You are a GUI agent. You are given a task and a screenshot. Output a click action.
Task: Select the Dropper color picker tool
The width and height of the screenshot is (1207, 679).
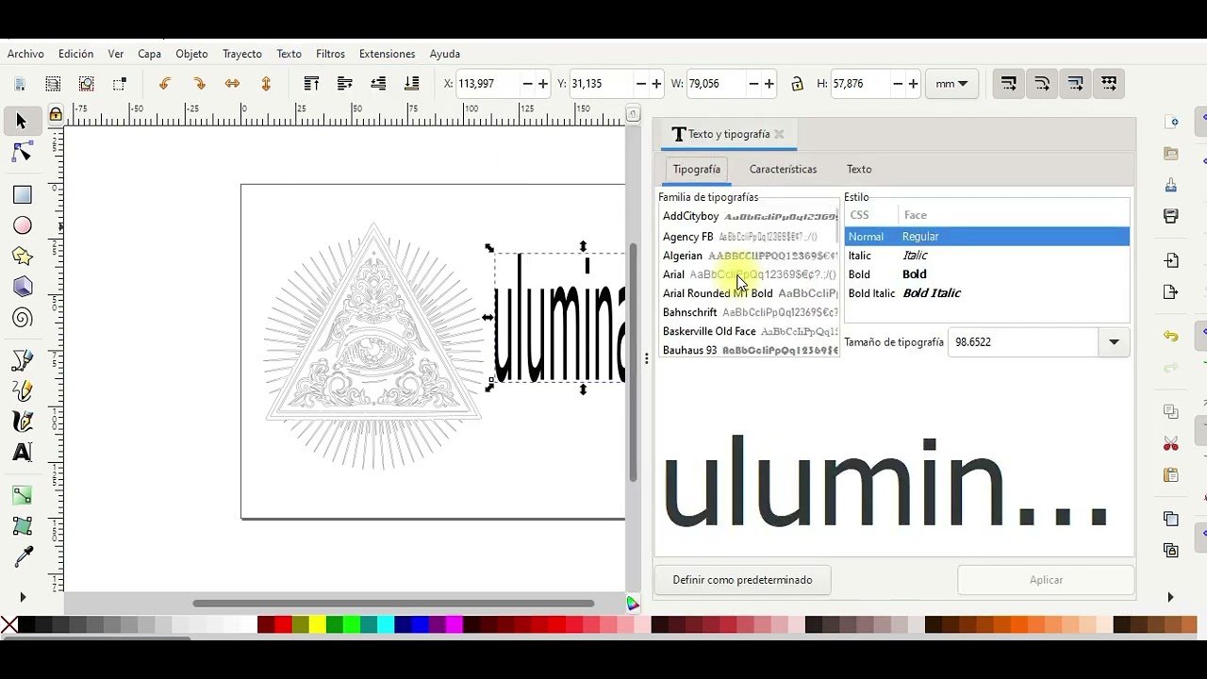(x=22, y=556)
